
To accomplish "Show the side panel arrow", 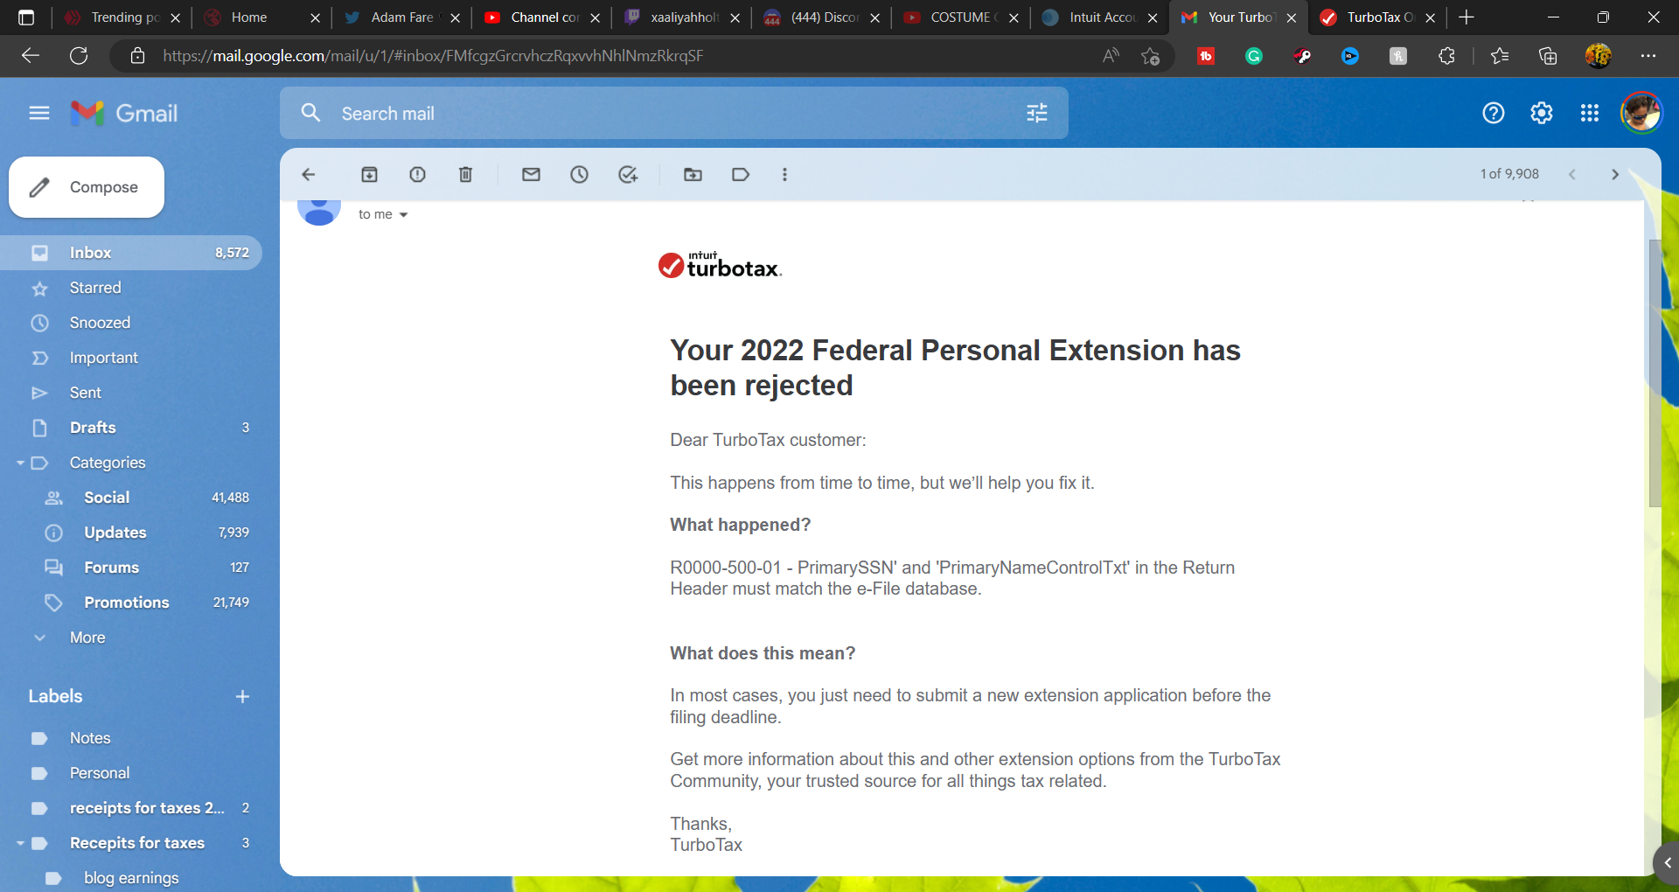I will 1667,863.
